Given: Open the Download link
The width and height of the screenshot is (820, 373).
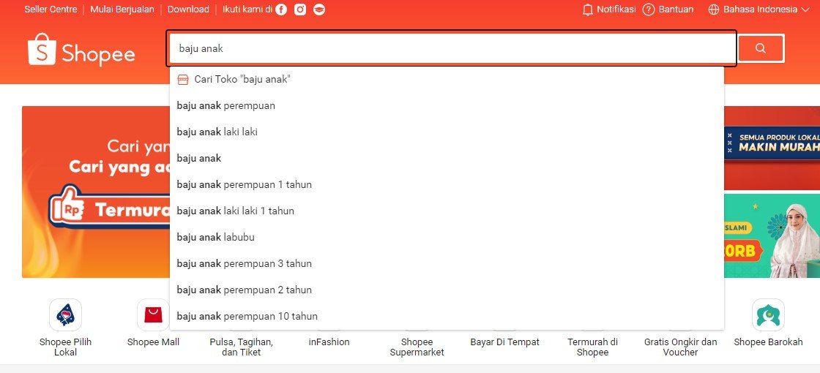Looking at the screenshot, I should (188, 10).
